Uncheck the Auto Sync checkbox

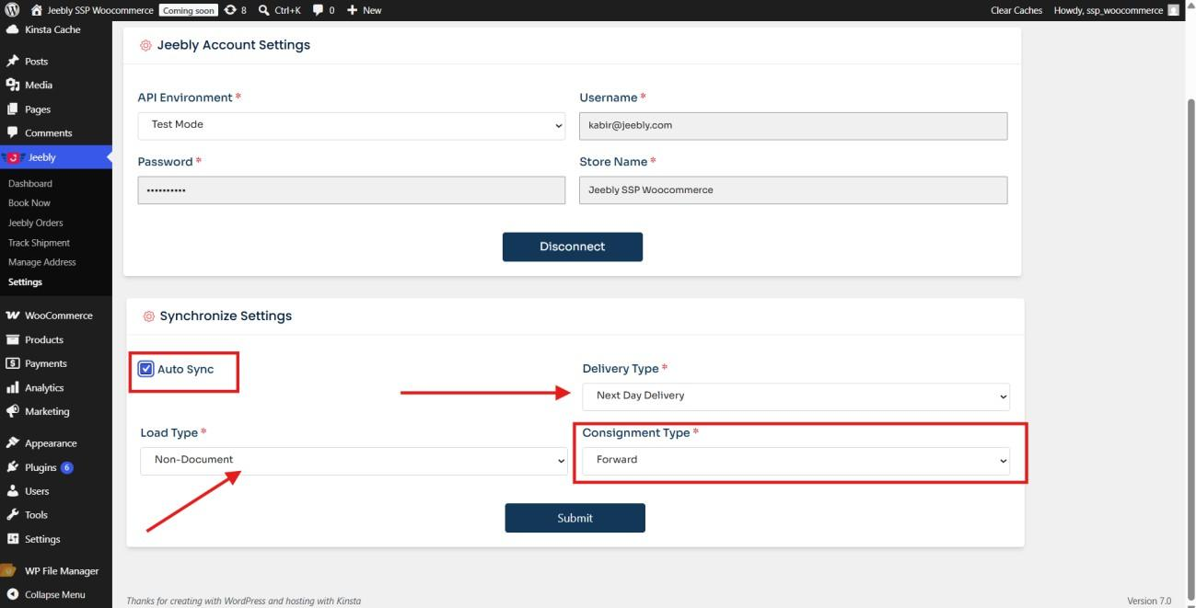click(145, 369)
